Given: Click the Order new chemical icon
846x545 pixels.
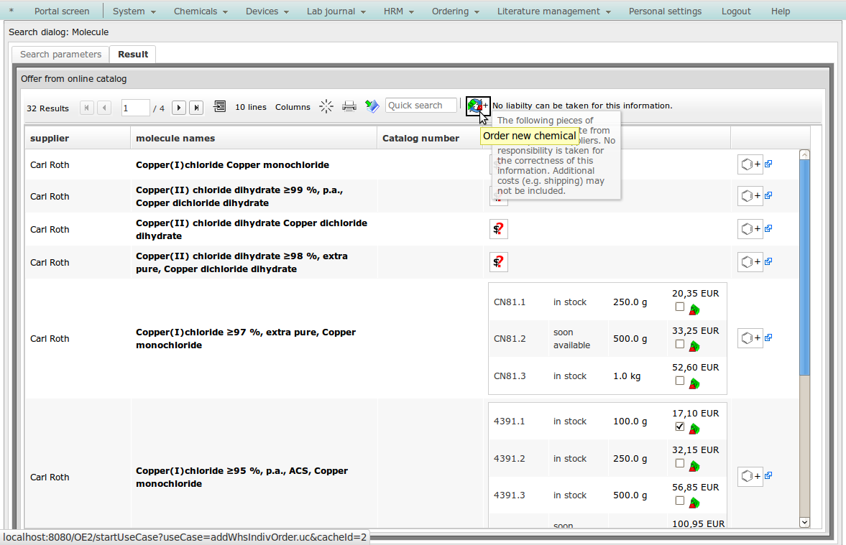Looking at the screenshot, I should [477, 106].
